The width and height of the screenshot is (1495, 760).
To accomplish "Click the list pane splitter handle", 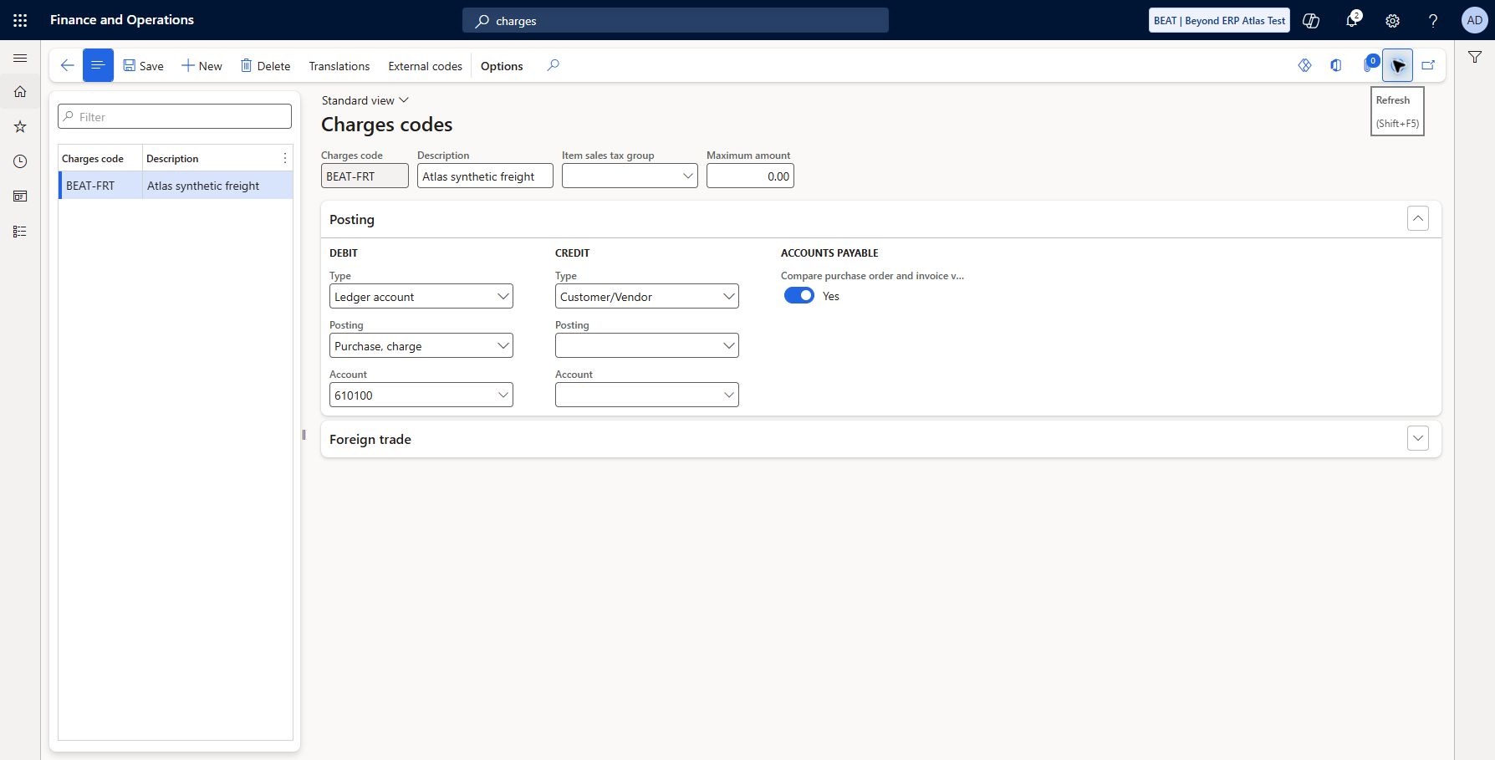I will tap(304, 434).
